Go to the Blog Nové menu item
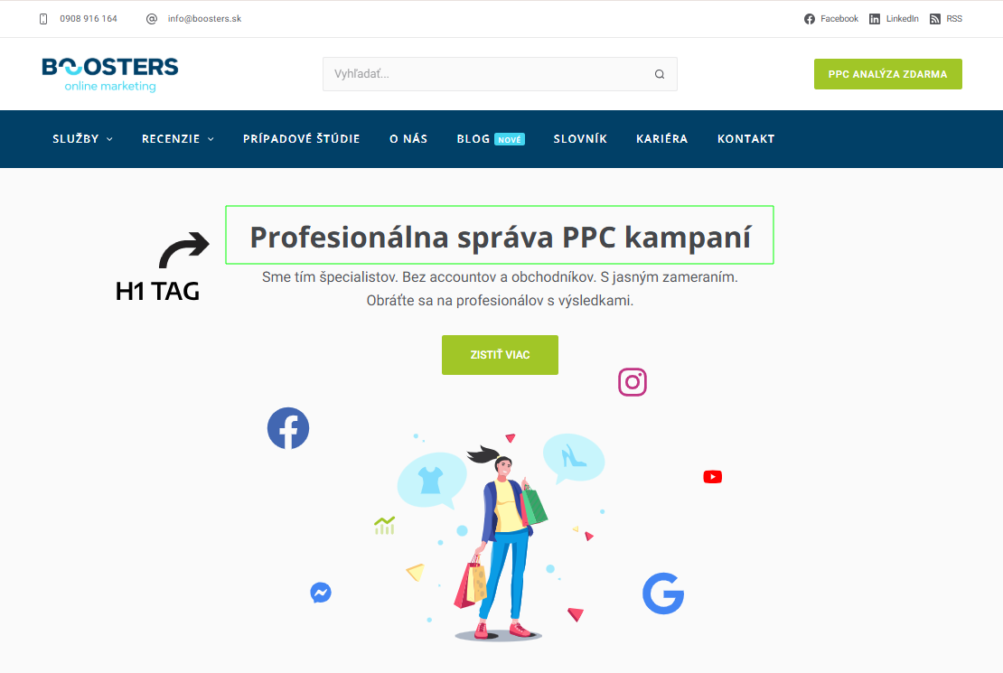This screenshot has width=1003, height=673. click(491, 139)
